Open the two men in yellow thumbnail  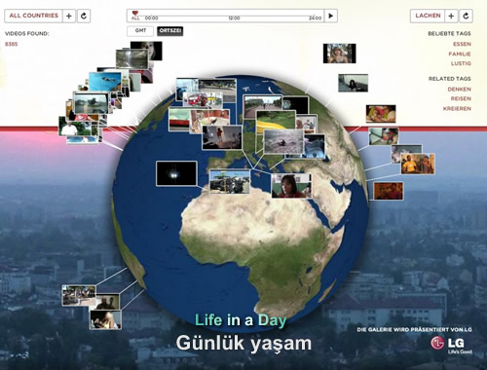tap(418, 164)
